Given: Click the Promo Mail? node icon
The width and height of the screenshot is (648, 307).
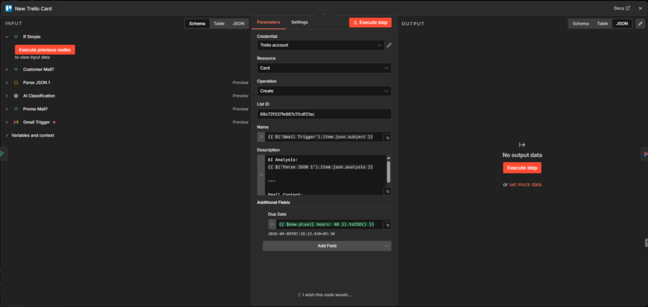Looking at the screenshot, I should [16, 109].
